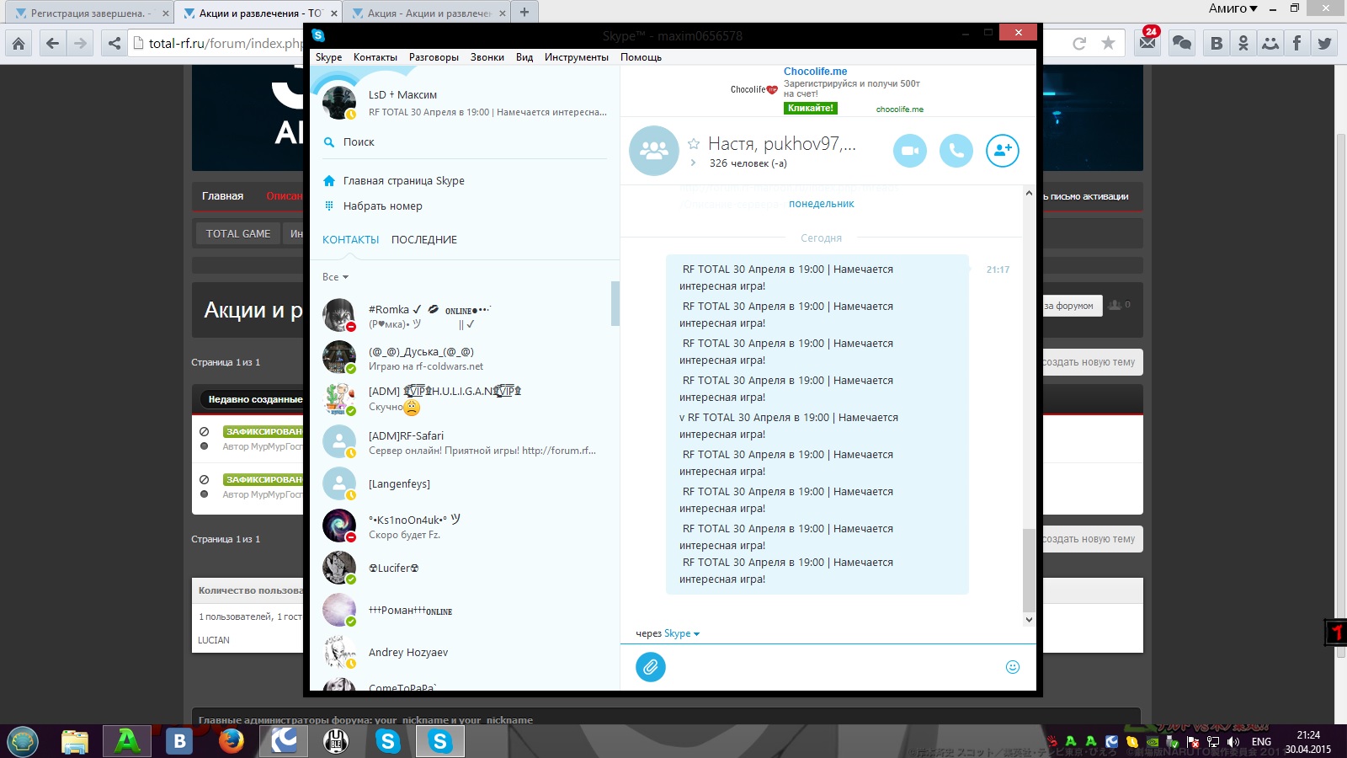The height and width of the screenshot is (758, 1347).
Task: Open the Вид menu
Action: (x=524, y=57)
